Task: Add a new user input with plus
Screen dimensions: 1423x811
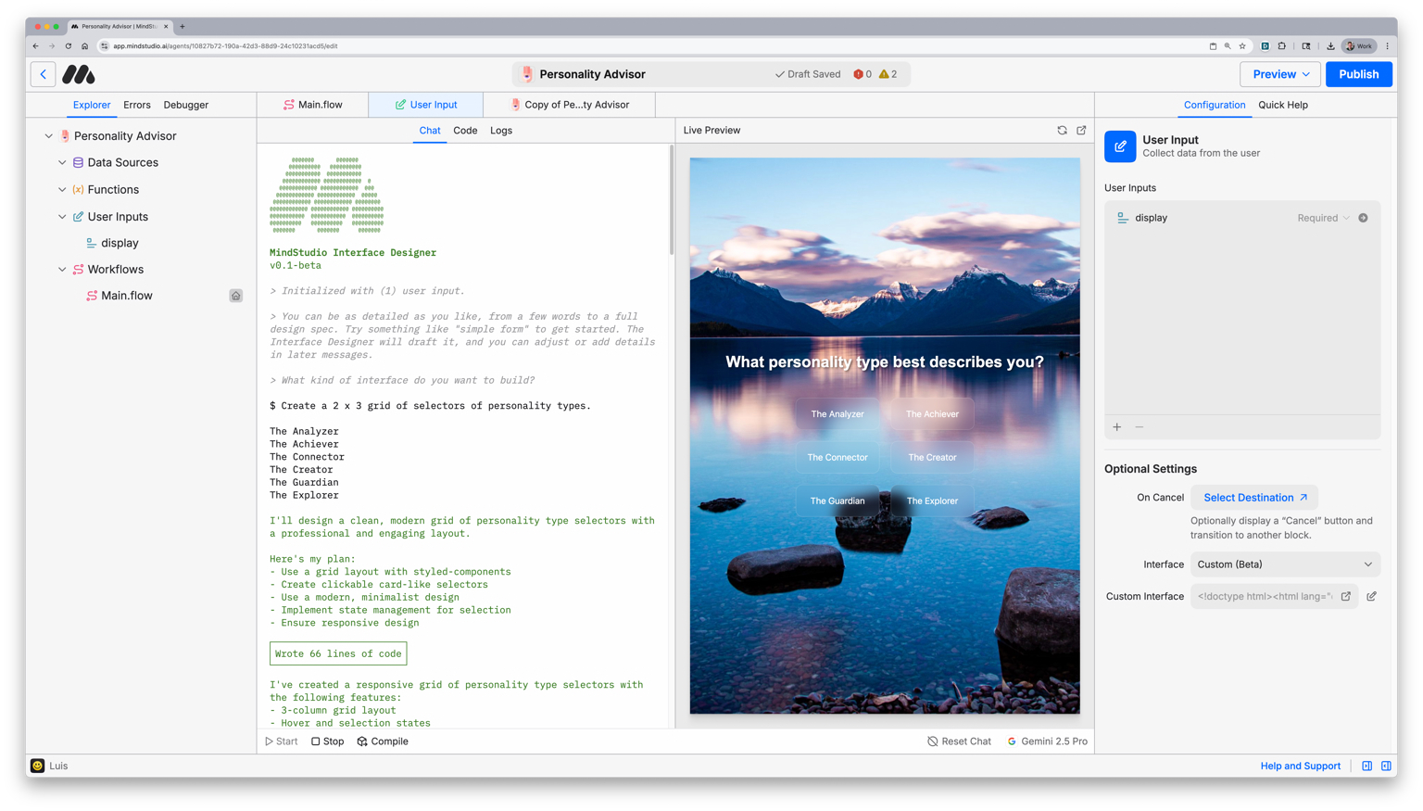Action: click(1117, 427)
